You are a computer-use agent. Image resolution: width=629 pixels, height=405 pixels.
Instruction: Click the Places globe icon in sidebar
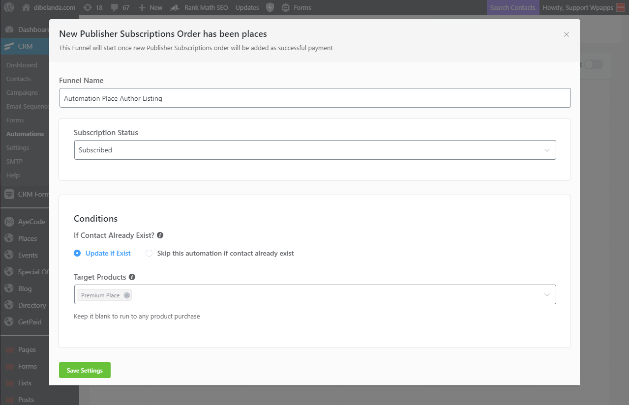pos(9,238)
